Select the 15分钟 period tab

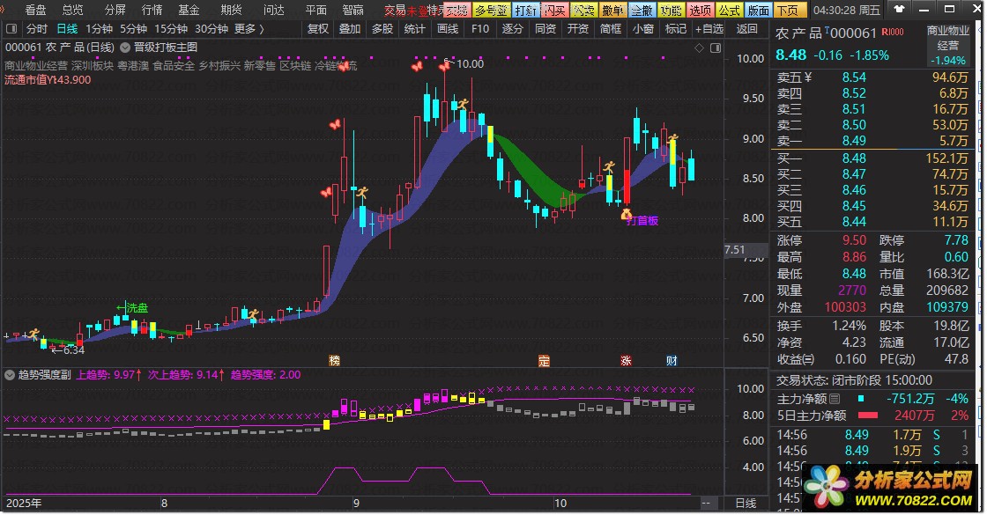tap(171, 29)
